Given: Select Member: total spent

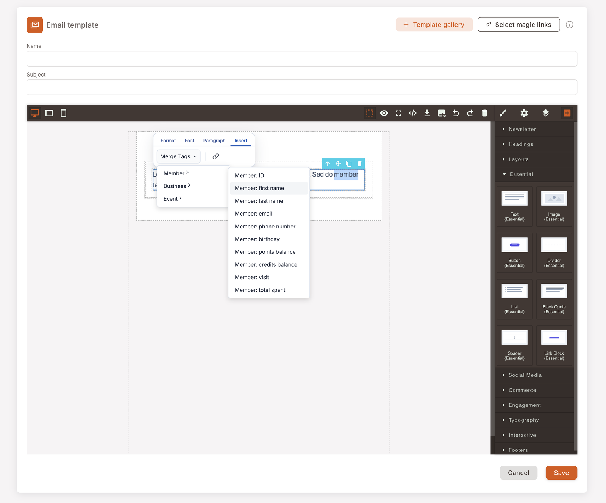Looking at the screenshot, I should coord(269,290).
